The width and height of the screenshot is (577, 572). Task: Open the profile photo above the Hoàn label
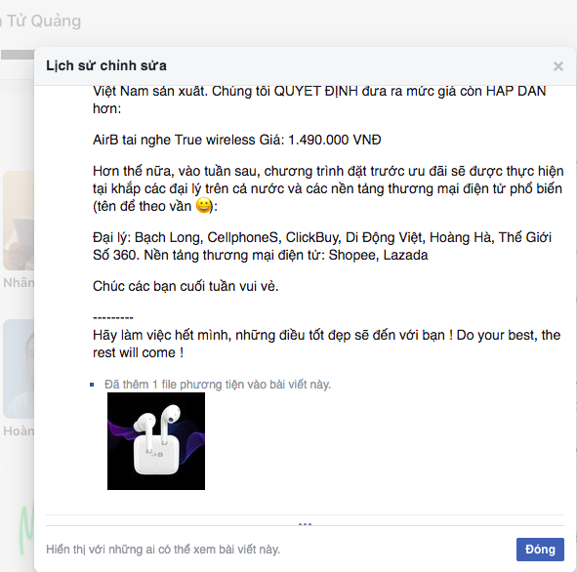pyautogui.click(x=19, y=369)
